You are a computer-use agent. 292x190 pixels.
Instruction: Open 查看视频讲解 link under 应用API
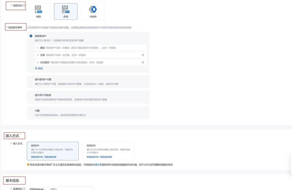point(50,157)
